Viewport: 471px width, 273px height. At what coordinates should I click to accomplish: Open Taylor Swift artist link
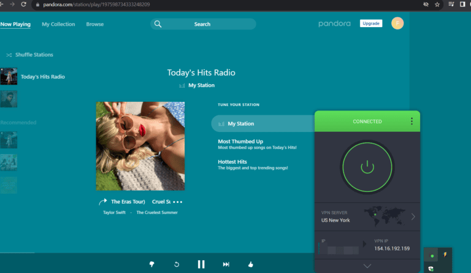(114, 213)
